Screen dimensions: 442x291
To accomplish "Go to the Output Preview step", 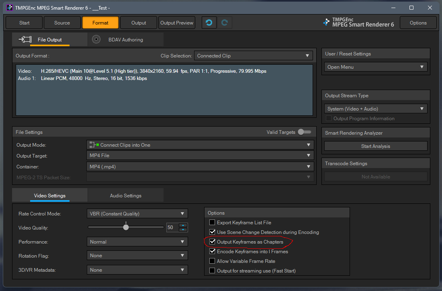I will (177, 23).
